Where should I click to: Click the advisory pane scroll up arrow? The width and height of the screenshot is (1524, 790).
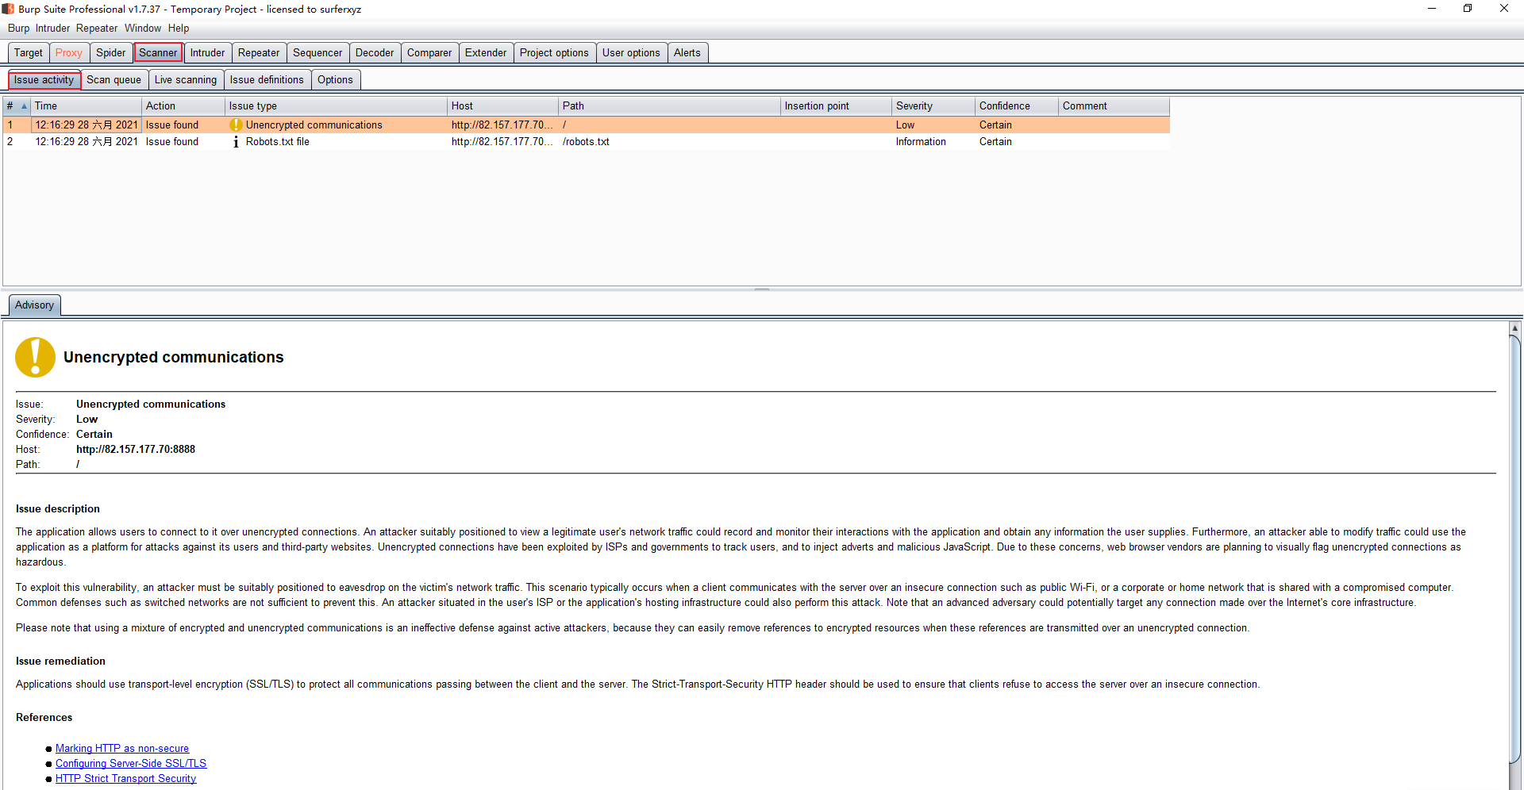[1515, 328]
